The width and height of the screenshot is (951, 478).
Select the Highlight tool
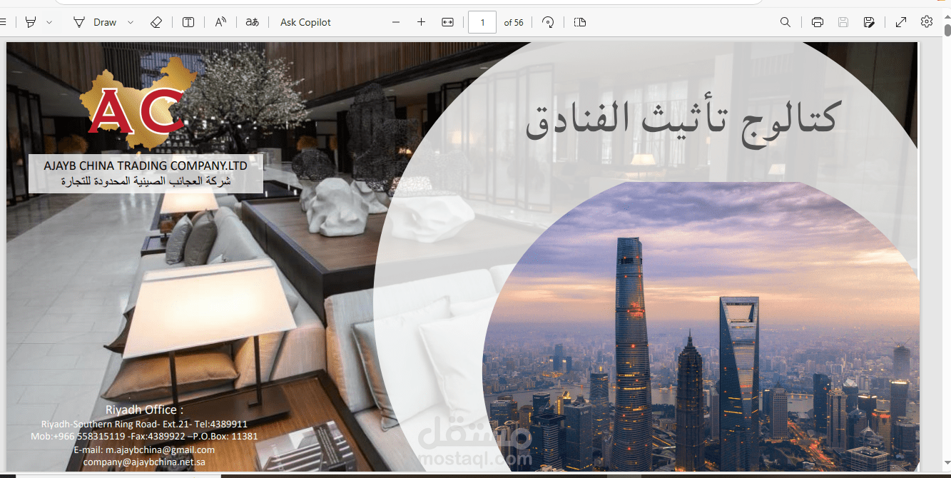30,22
